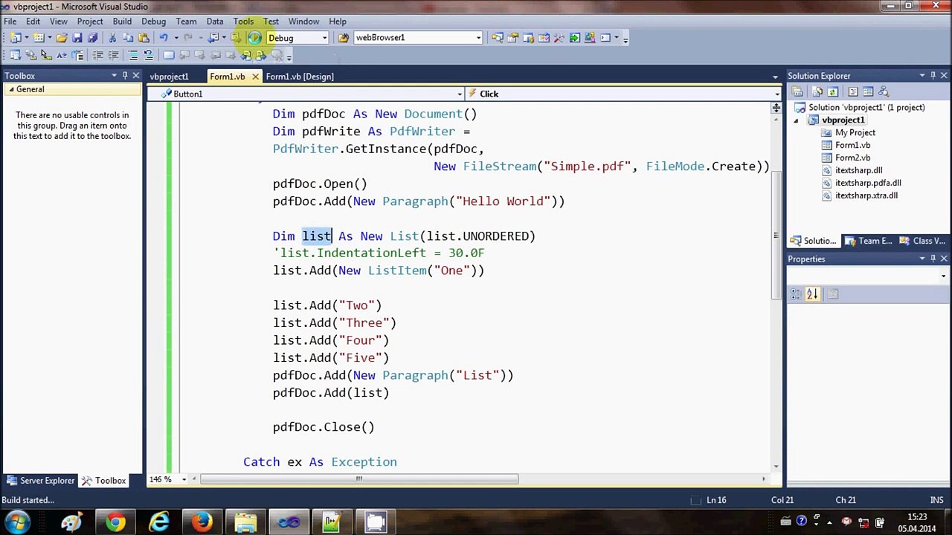Click View Class Diagram icon
Image resolution: width=952 pixels, height=535 pixels.
click(884, 91)
